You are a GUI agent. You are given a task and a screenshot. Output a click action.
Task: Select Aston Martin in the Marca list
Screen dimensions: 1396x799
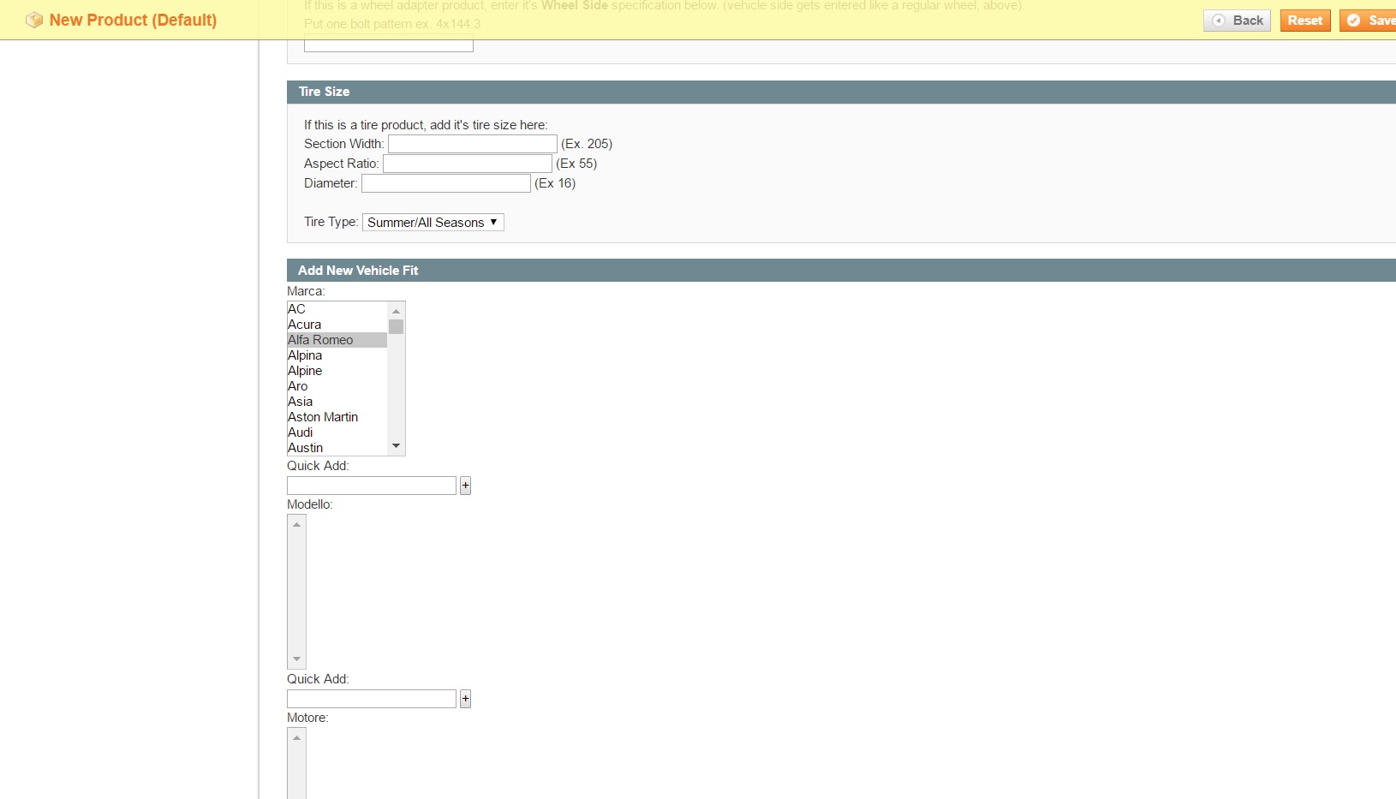pyautogui.click(x=323, y=417)
